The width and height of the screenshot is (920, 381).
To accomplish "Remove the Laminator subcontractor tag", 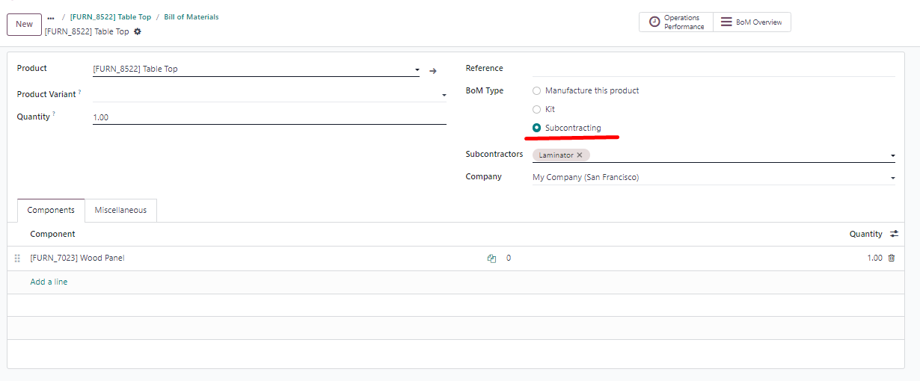I will (x=579, y=155).
